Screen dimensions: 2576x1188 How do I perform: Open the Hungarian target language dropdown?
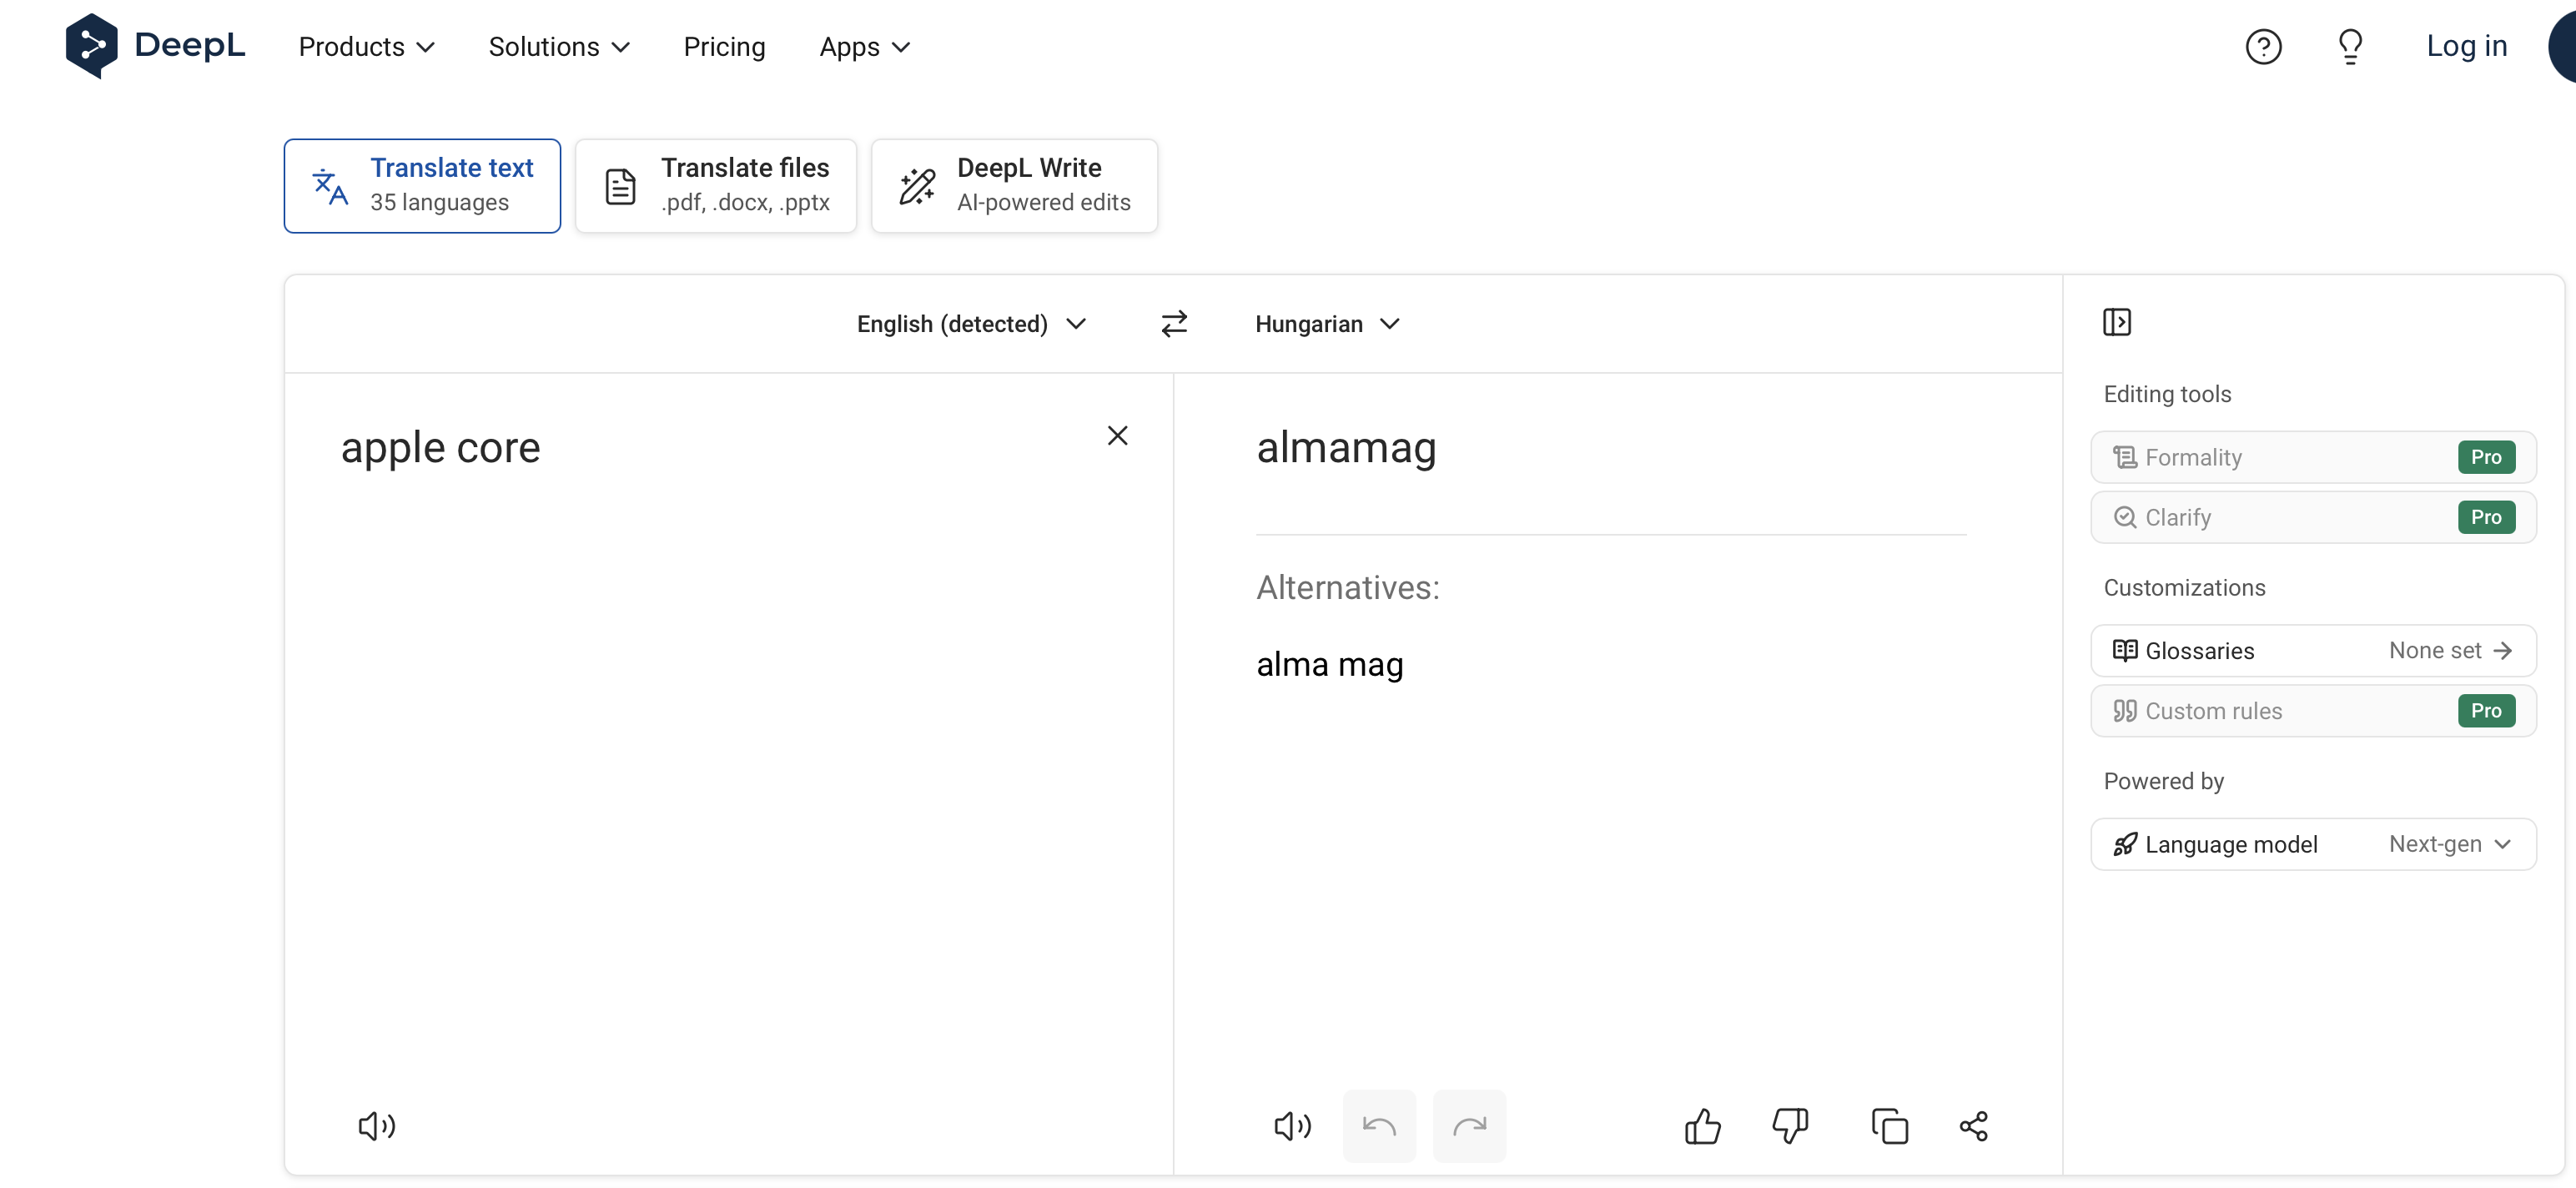click(x=1327, y=324)
